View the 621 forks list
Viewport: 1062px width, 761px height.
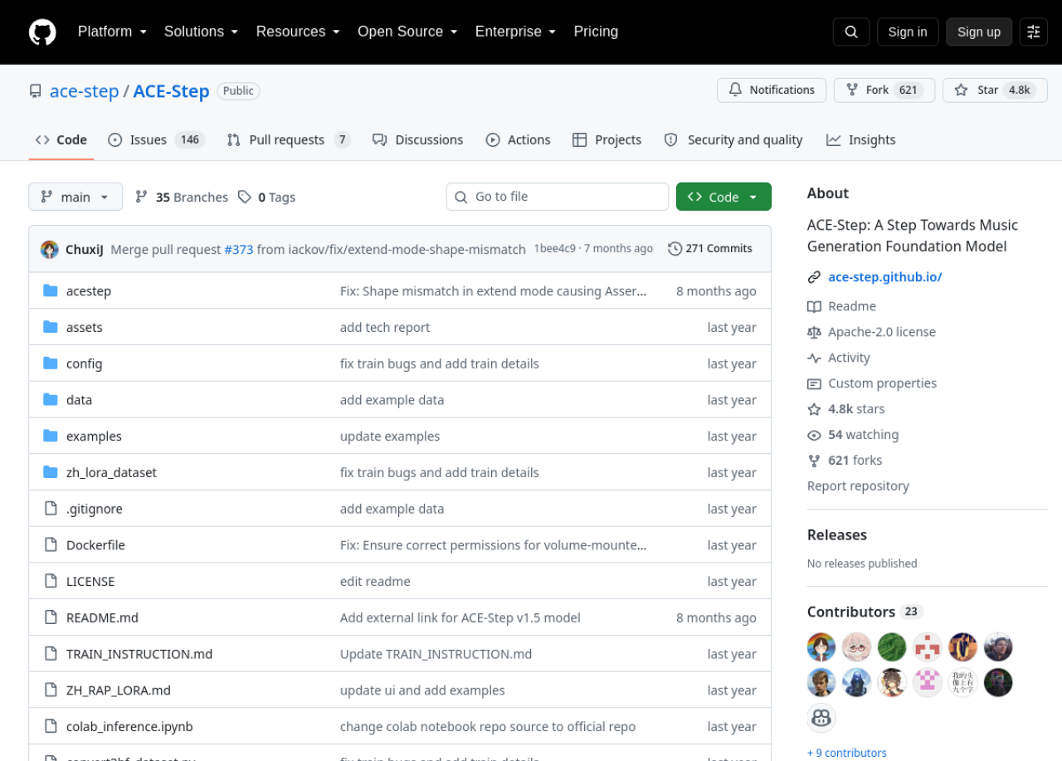pos(845,461)
